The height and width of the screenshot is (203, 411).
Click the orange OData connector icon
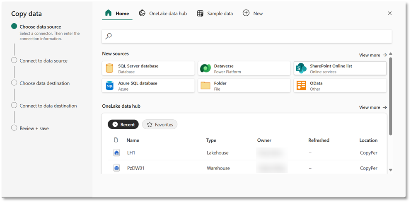301,86
